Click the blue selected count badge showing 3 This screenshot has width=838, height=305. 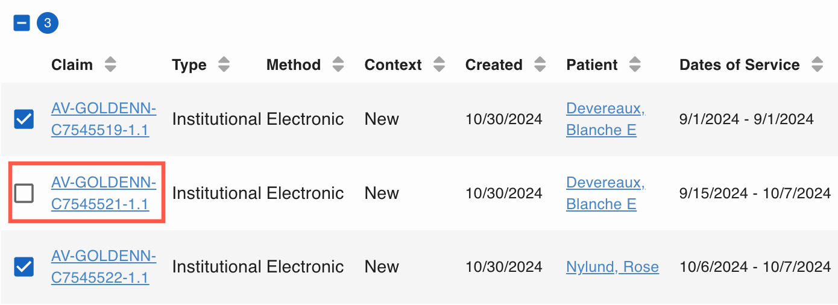[x=48, y=24]
